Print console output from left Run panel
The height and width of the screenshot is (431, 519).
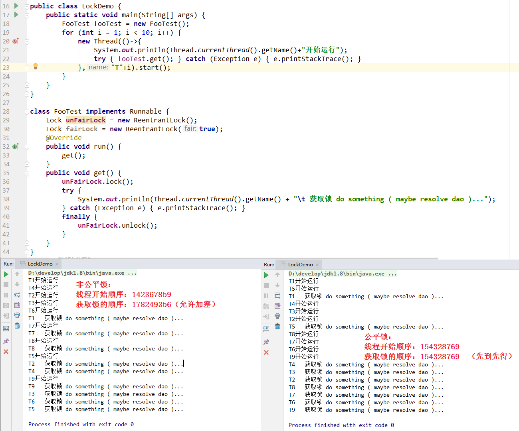17,315
